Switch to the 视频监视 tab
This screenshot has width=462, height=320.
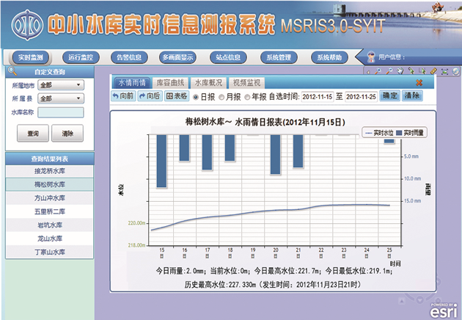click(x=246, y=83)
